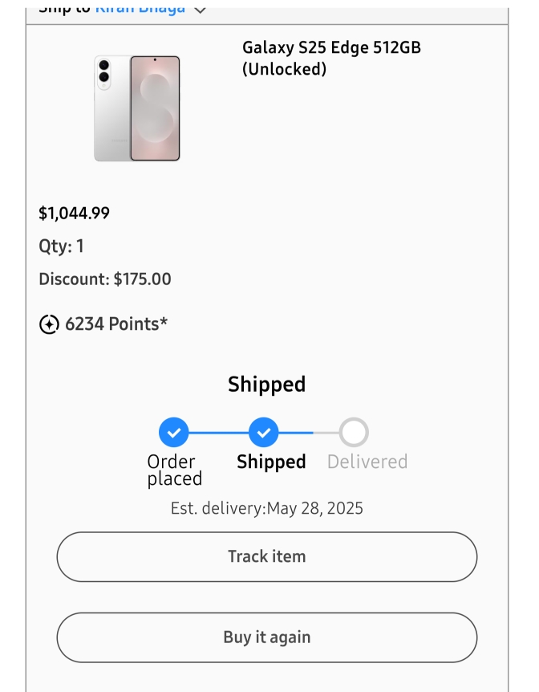Select the Order placed step label
The width and height of the screenshot is (539, 692).
pos(173,470)
